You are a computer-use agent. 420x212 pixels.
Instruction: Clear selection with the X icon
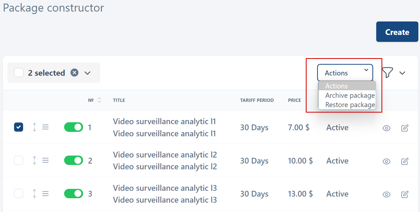[74, 73]
